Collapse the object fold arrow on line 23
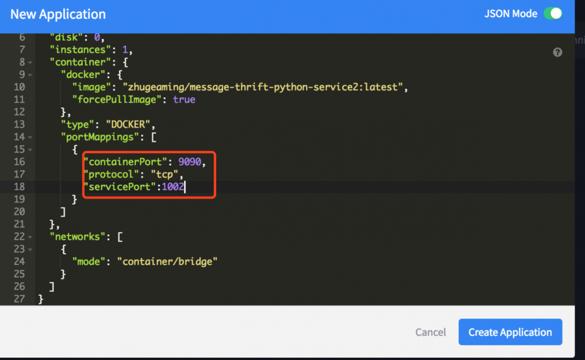This screenshot has height=360, width=585. pos(30,250)
